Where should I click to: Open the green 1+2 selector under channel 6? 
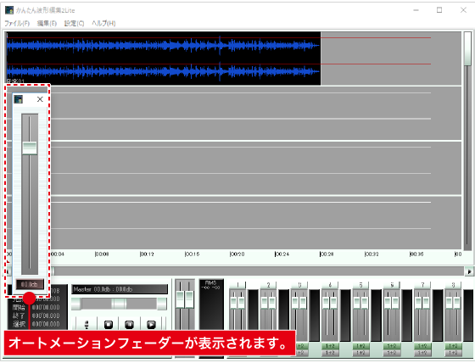coord(392,346)
